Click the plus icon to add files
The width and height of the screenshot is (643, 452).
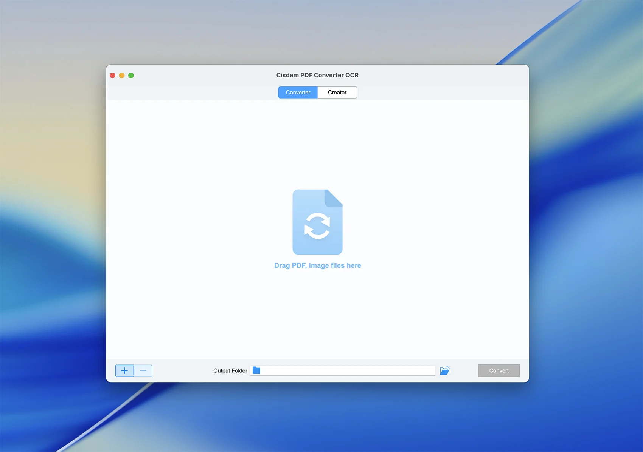tap(124, 371)
